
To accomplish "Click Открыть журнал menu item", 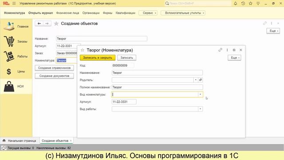I will point(40,13).
